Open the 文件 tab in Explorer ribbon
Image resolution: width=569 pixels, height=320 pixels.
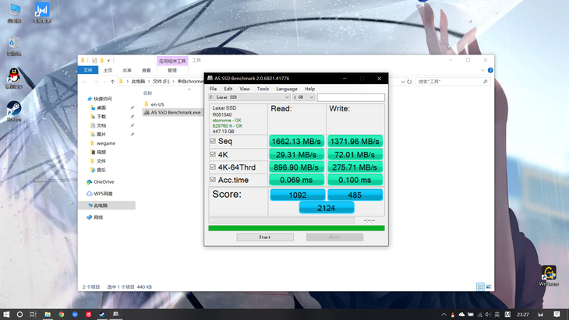(88, 70)
